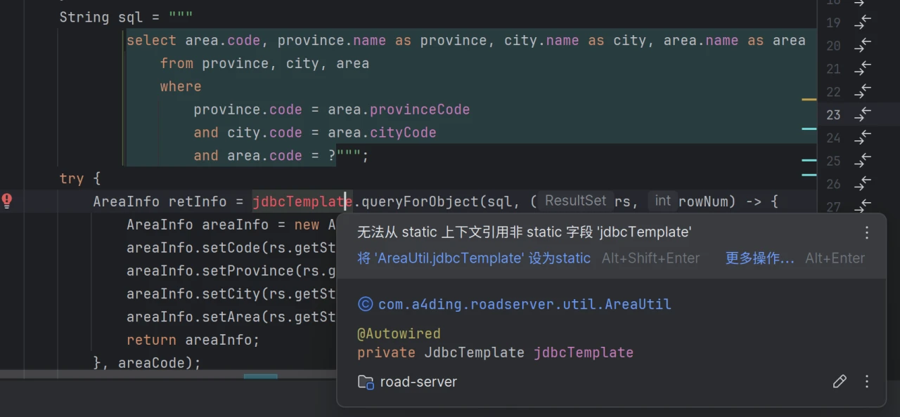Screen dimensions: 900x417
Task: Select line number 26 in right gutter
Action: click(x=833, y=184)
